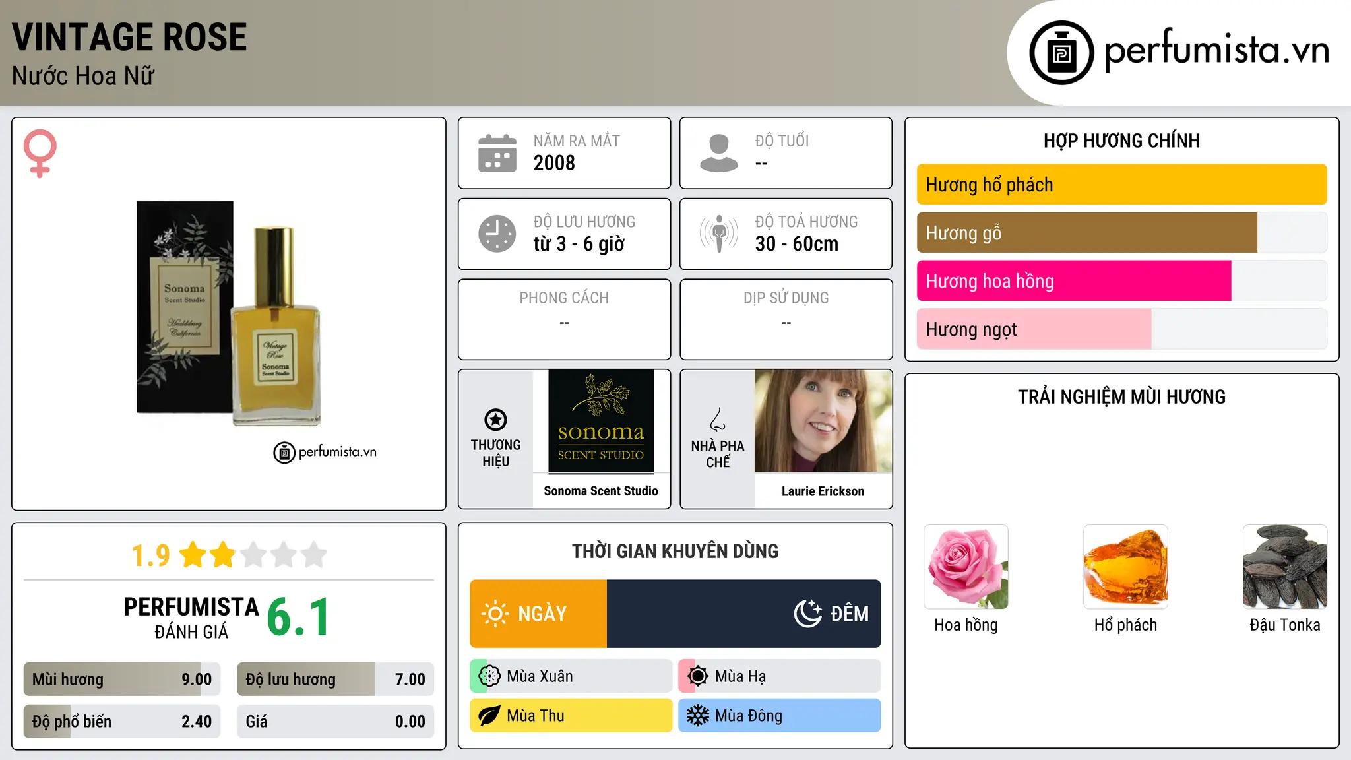This screenshot has height=760, width=1351.
Task: Click the flower icon for Mùa Xuân
Action: (x=489, y=676)
